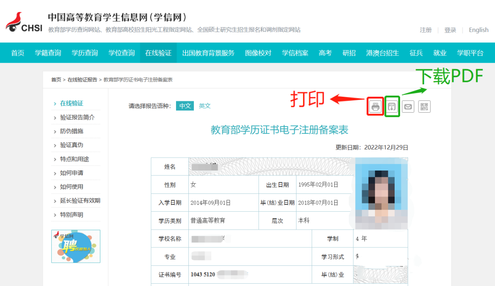Image resolution: width=495 pixels, height=286 pixels.
Task: Go to the 学职平台 tab
Action: (x=471, y=53)
